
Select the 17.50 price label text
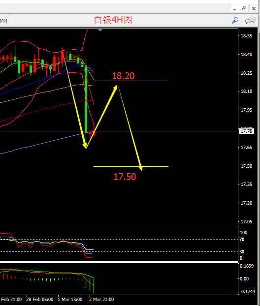pyautogui.click(x=125, y=177)
